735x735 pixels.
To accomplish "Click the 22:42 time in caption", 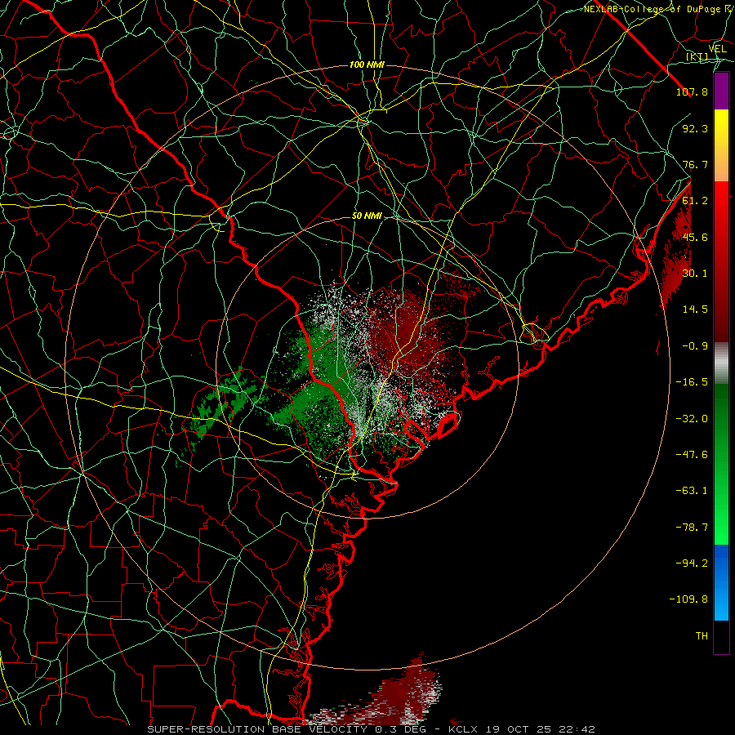I will tap(578, 729).
